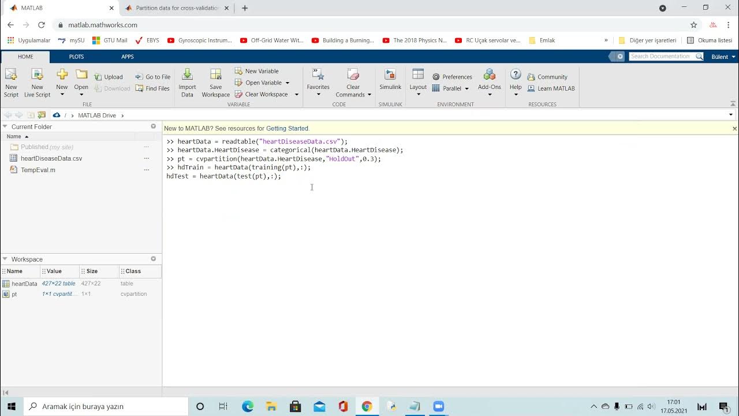Click the Upload button
The height and width of the screenshot is (416, 739).
click(109, 77)
